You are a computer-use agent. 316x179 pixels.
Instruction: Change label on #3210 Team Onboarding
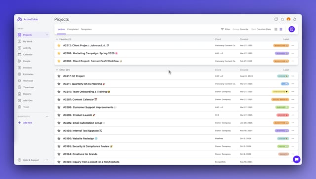click(x=280, y=92)
